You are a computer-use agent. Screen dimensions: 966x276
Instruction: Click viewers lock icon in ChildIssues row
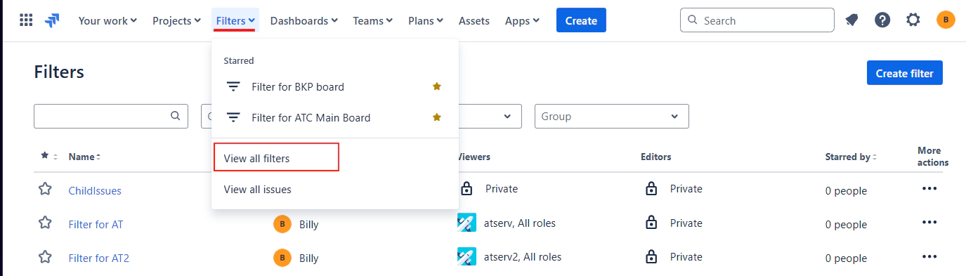tap(466, 188)
